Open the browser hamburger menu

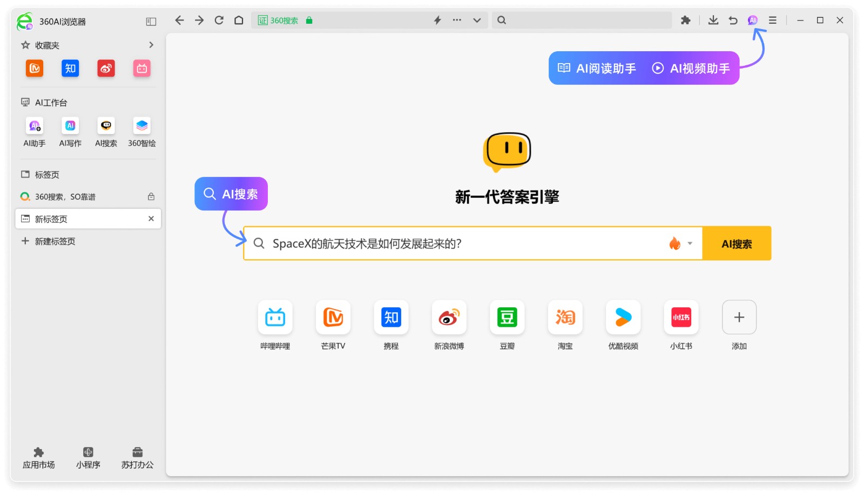point(772,20)
